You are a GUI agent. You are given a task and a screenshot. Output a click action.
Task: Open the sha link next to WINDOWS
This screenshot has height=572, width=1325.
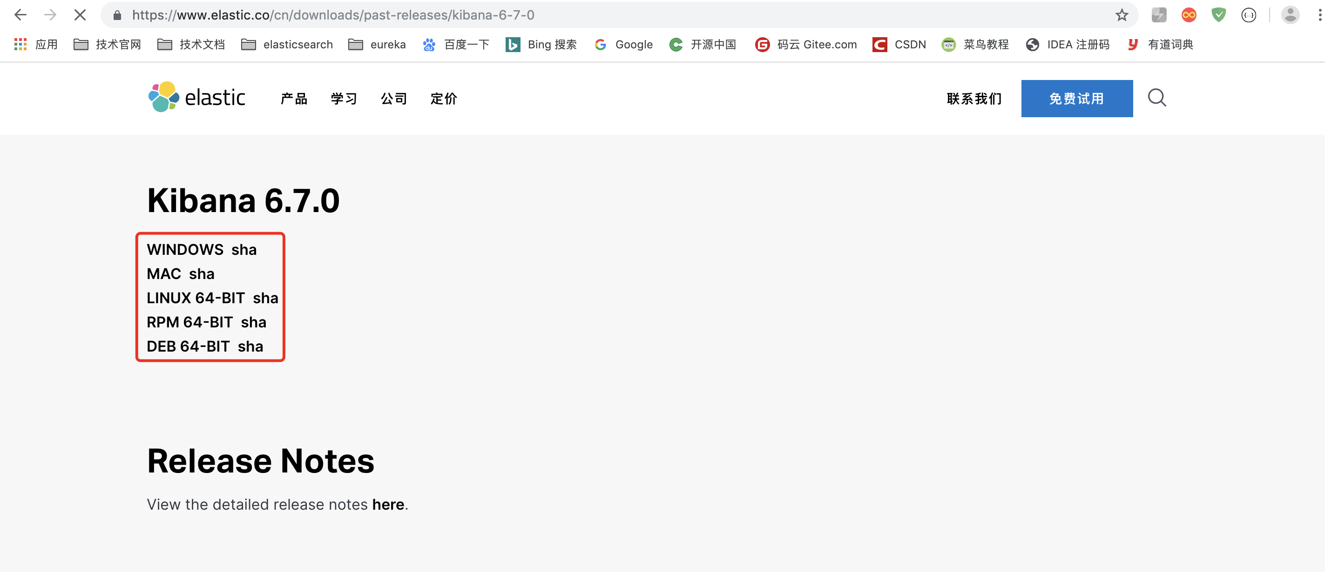(244, 250)
